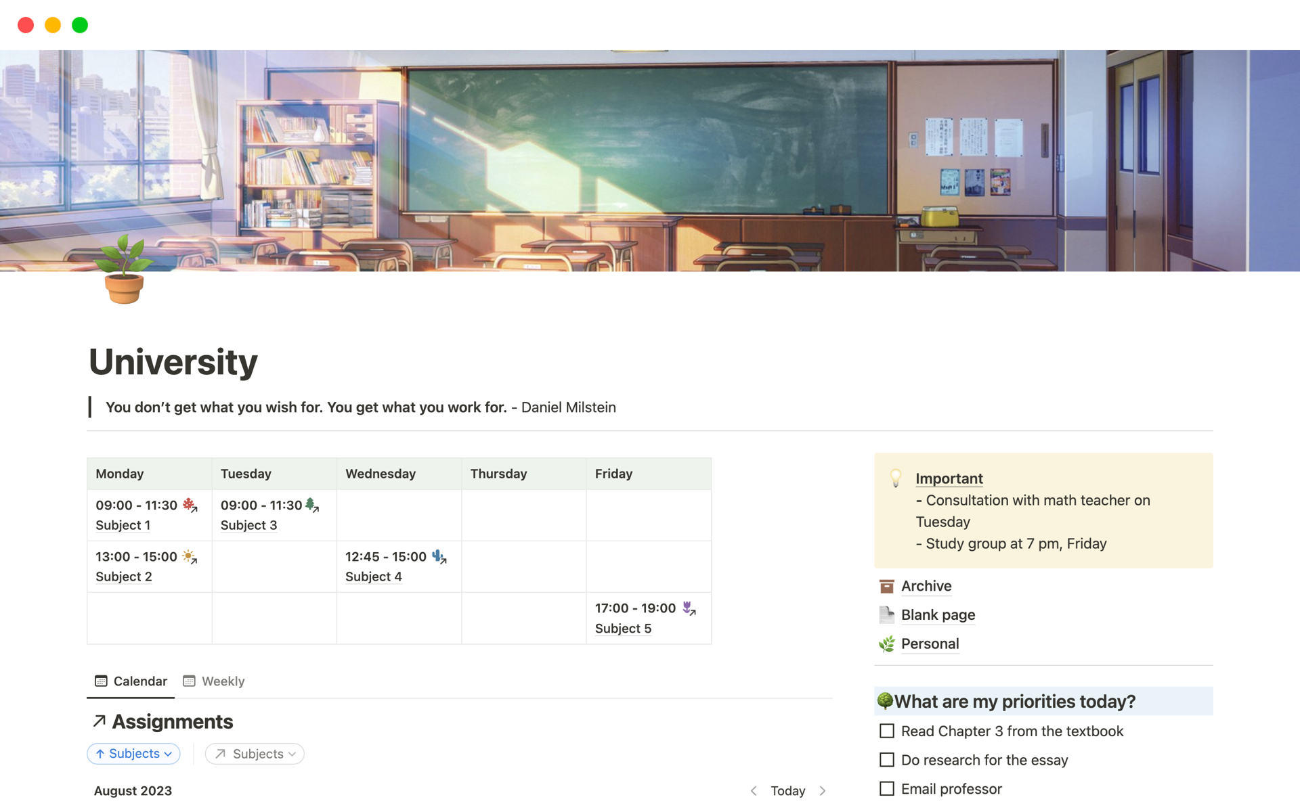Jump to Today in the calendar

pyautogui.click(x=787, y=791)
